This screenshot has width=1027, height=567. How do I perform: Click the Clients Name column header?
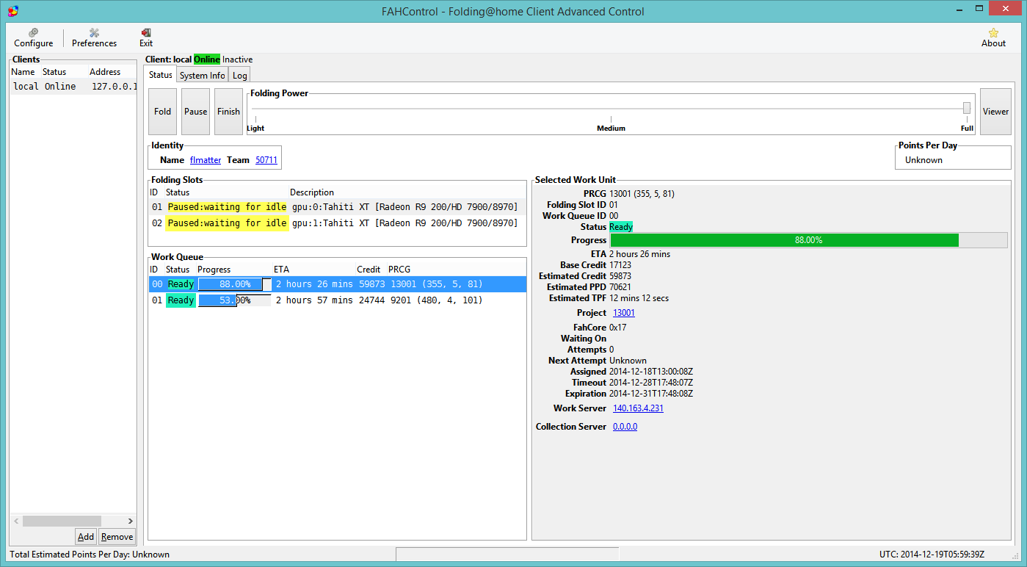tap(23, 72)
